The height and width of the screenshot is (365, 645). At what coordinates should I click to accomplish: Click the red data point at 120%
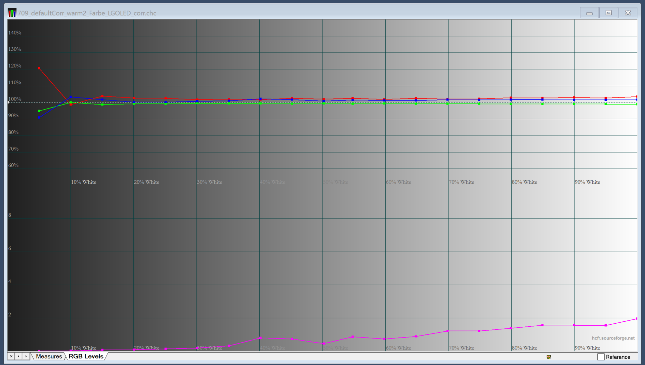[x=39, y=68]
